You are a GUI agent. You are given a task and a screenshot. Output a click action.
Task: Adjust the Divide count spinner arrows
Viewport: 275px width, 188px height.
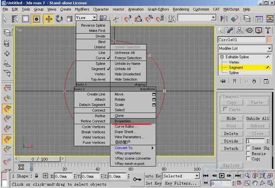tap(268, 141)
